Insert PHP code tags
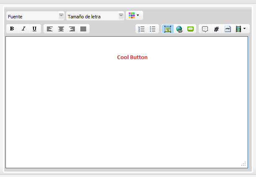Image resolution: width=256 pixels, height=177 pixels. pyautogui.click(x=228, y=29)
